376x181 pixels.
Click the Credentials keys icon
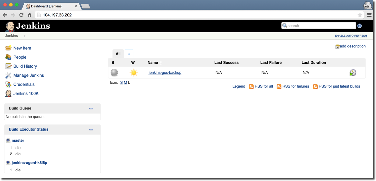click(x=8, y=84)
